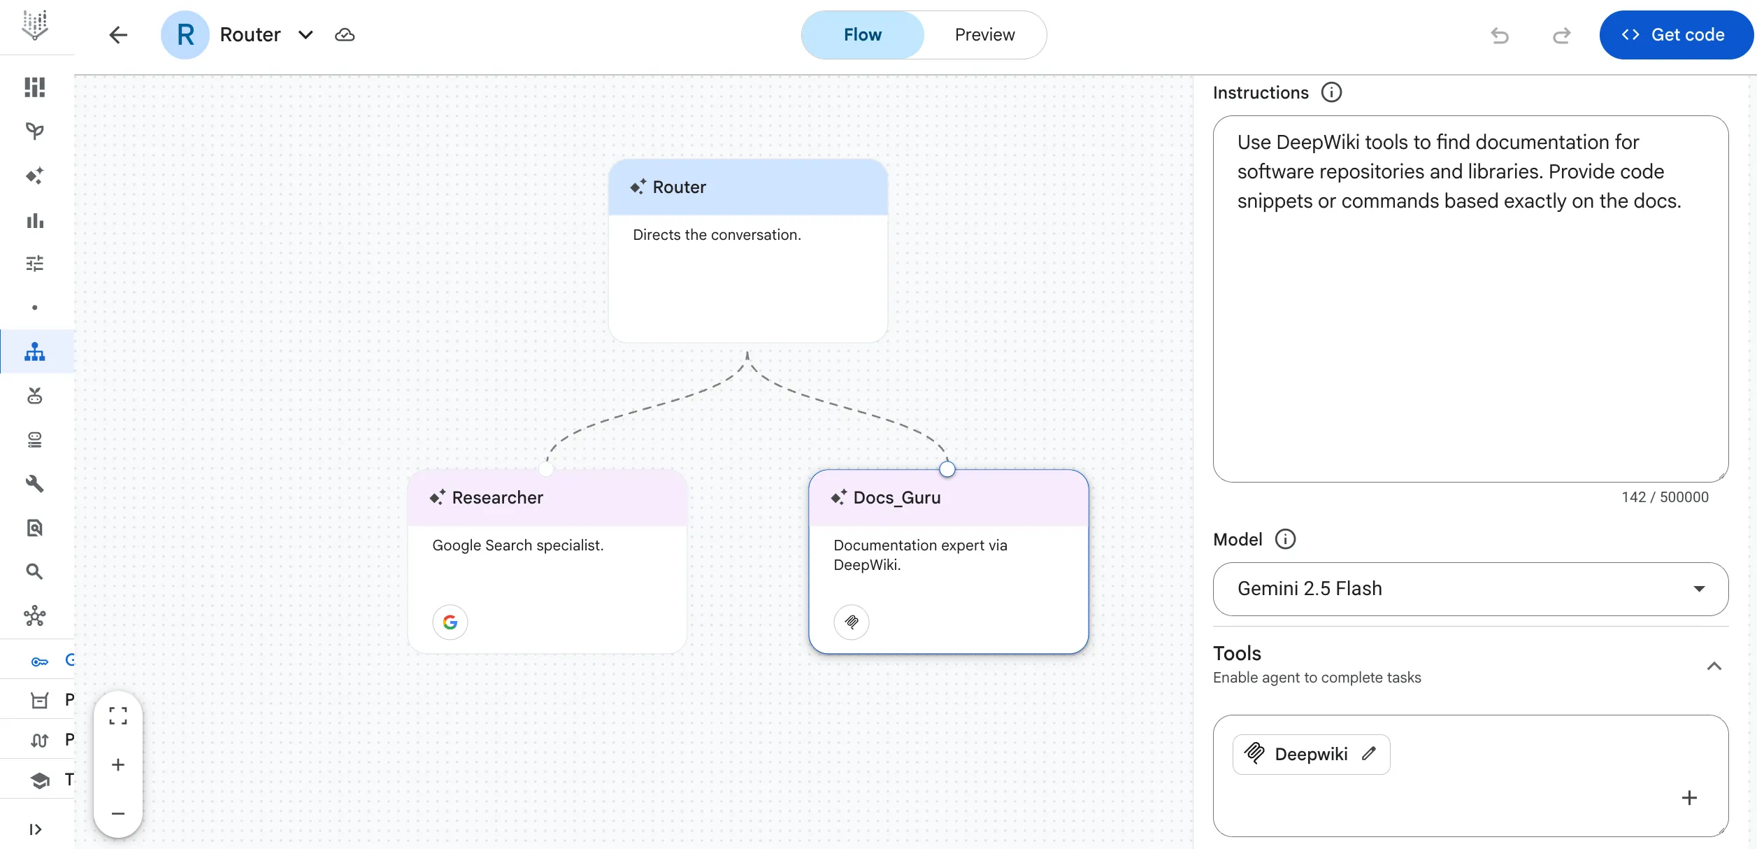Expand the sidebar navigation

[35, 829]
